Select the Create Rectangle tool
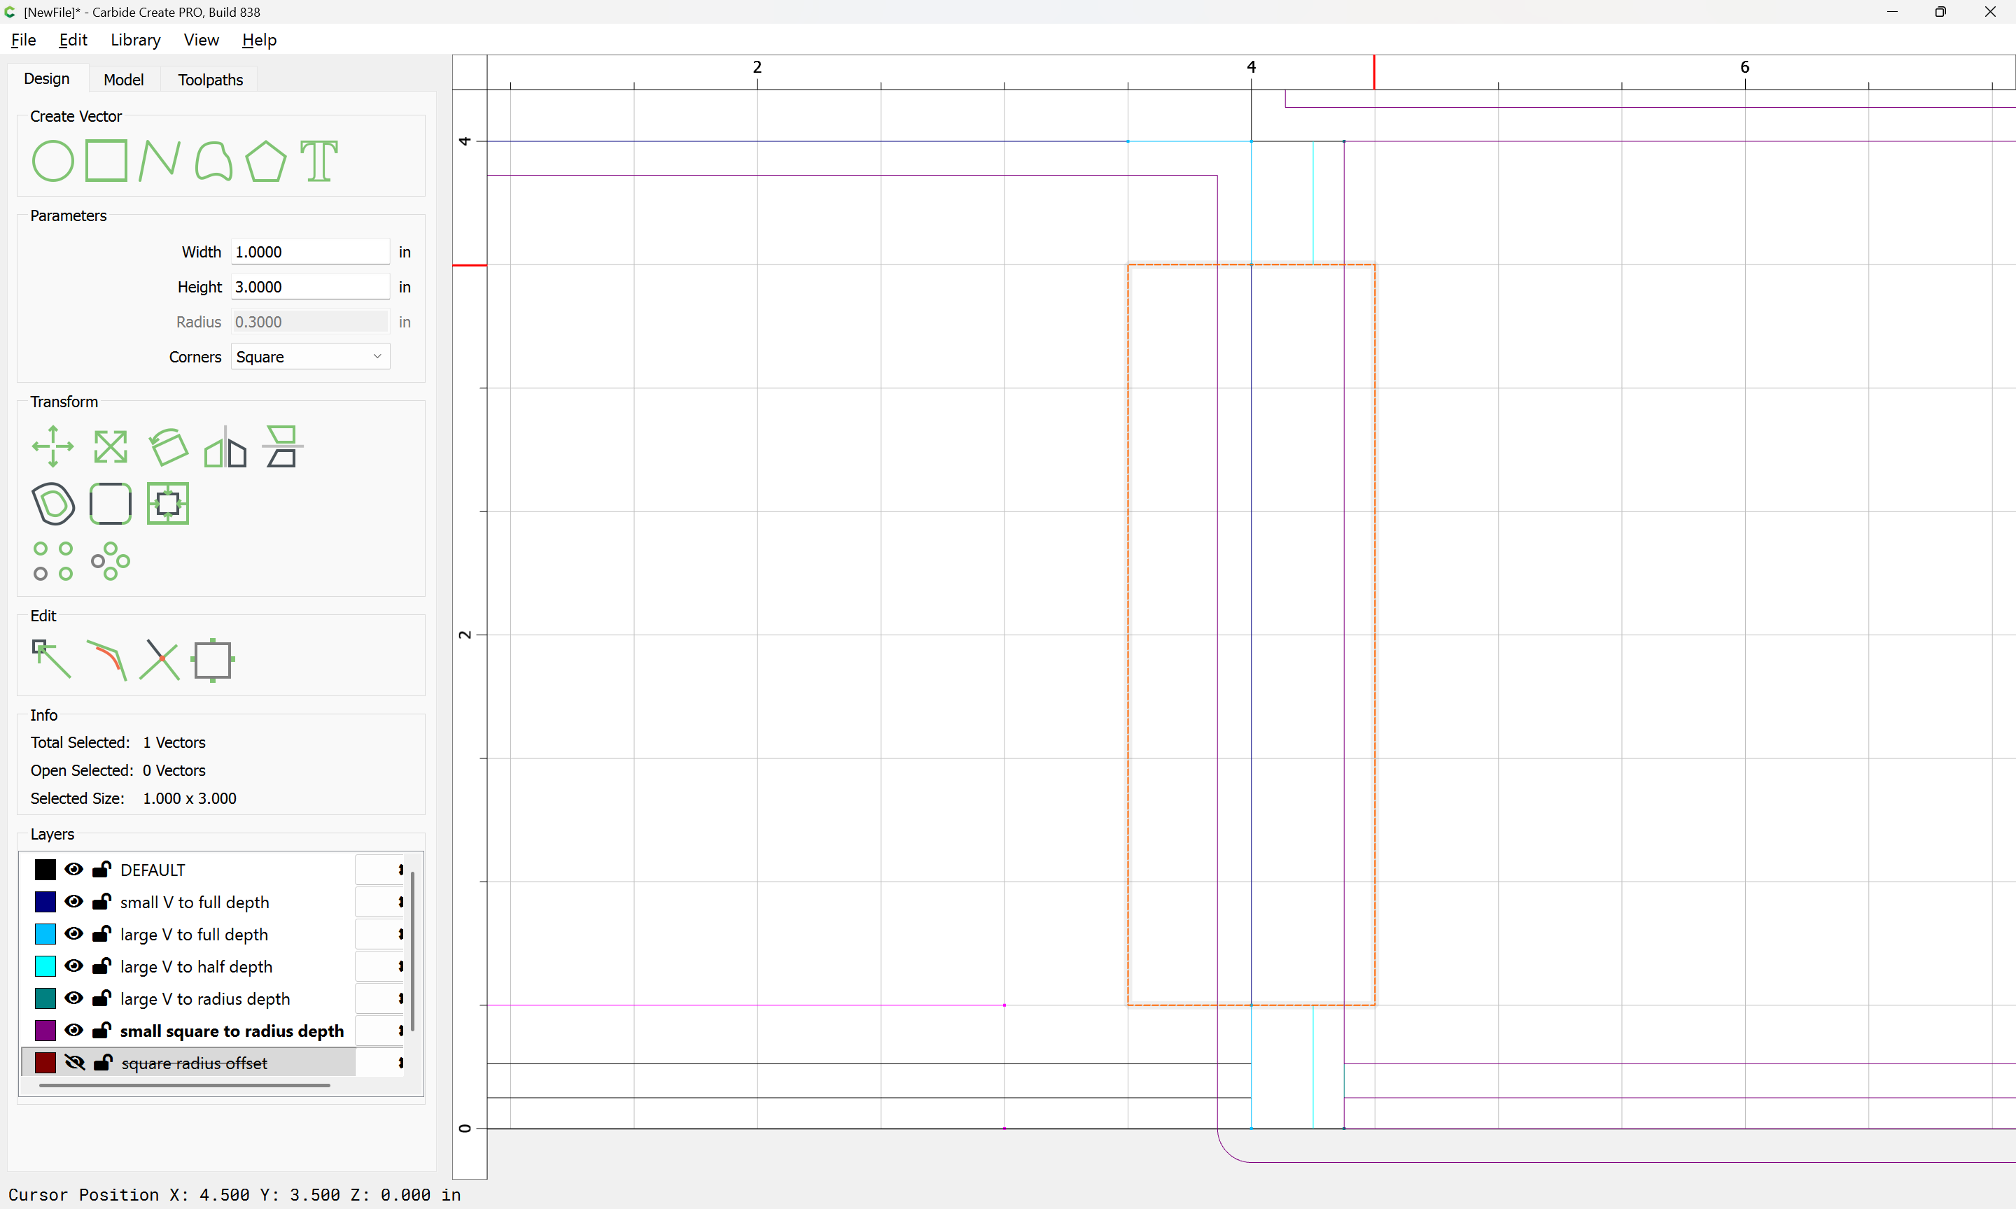2016x1209 pixels. [x=106, y=160]
